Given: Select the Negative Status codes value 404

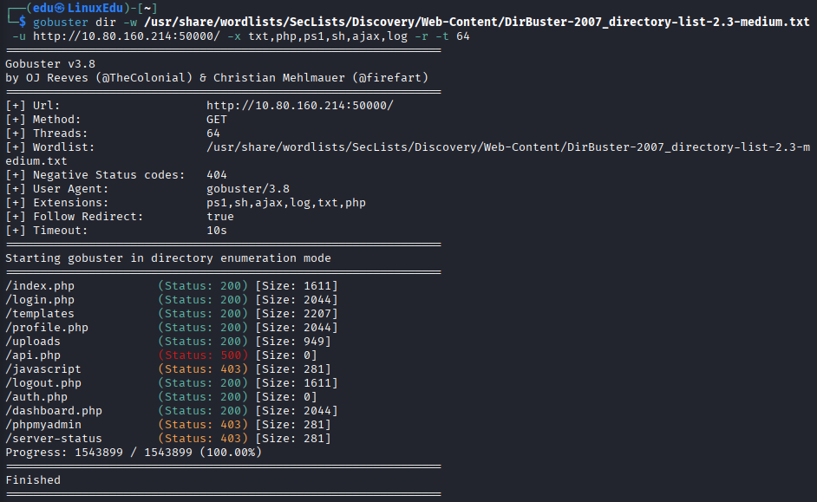Looking at the screenshot, I should (217, 175).
